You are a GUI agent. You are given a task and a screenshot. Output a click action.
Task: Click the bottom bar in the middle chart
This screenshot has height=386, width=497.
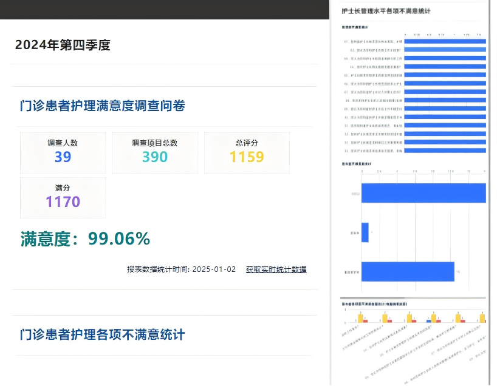point(407,271)
